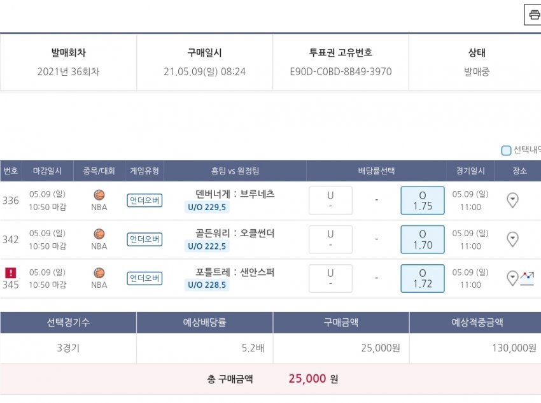
Task: Select Under option for 포틀트레 vs 샌안스퍼
Action: click(x=330, y=278)
